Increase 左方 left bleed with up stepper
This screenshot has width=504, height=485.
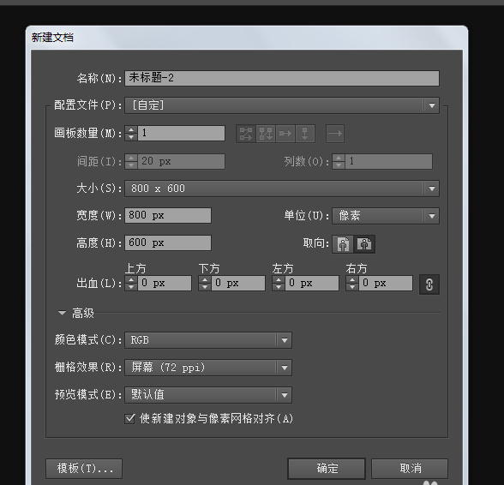[279, 280]
